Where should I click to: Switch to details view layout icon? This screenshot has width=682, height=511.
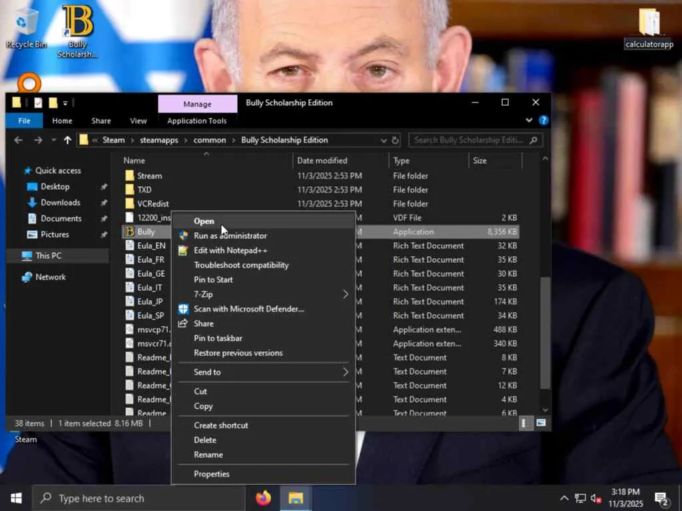pyautogui.click(x=525, y=423)
